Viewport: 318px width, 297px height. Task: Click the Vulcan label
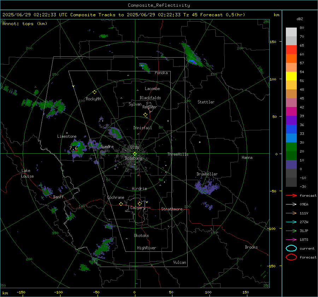[179, 262]
